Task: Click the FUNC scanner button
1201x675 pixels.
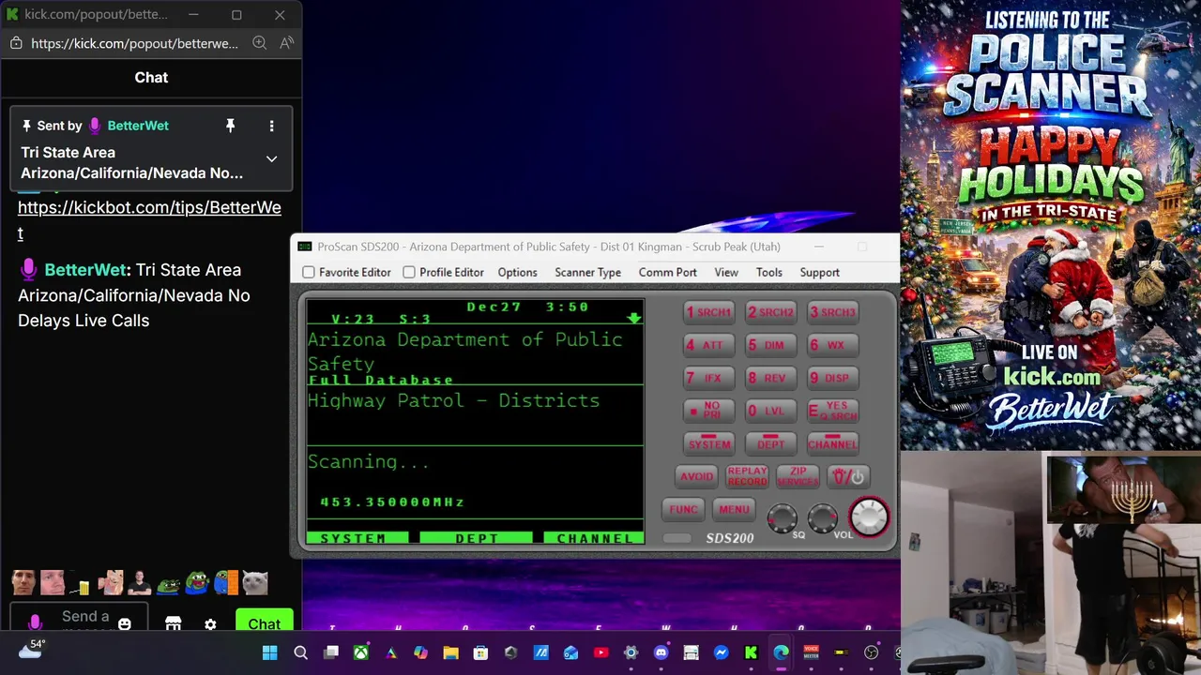Action: tap(683, 509)
